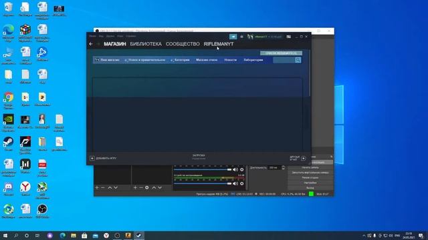Click Запустить виртуальную камеру in OBS
Viewport: 428px width, 240px height.
click(310, 173)
